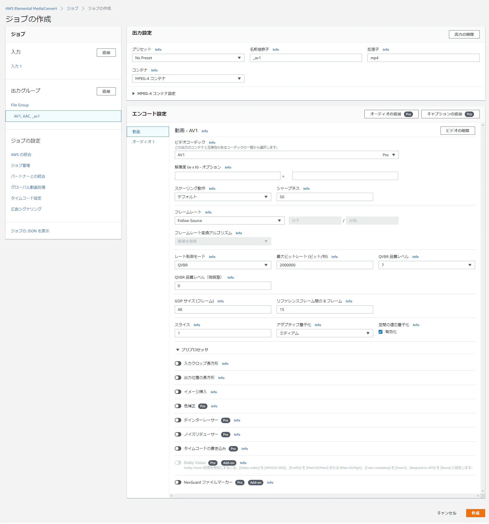Uncheck the 有効化 checkbox for 空間の適応量子化
Screen dimensions: 489x524
click(381, 332)
